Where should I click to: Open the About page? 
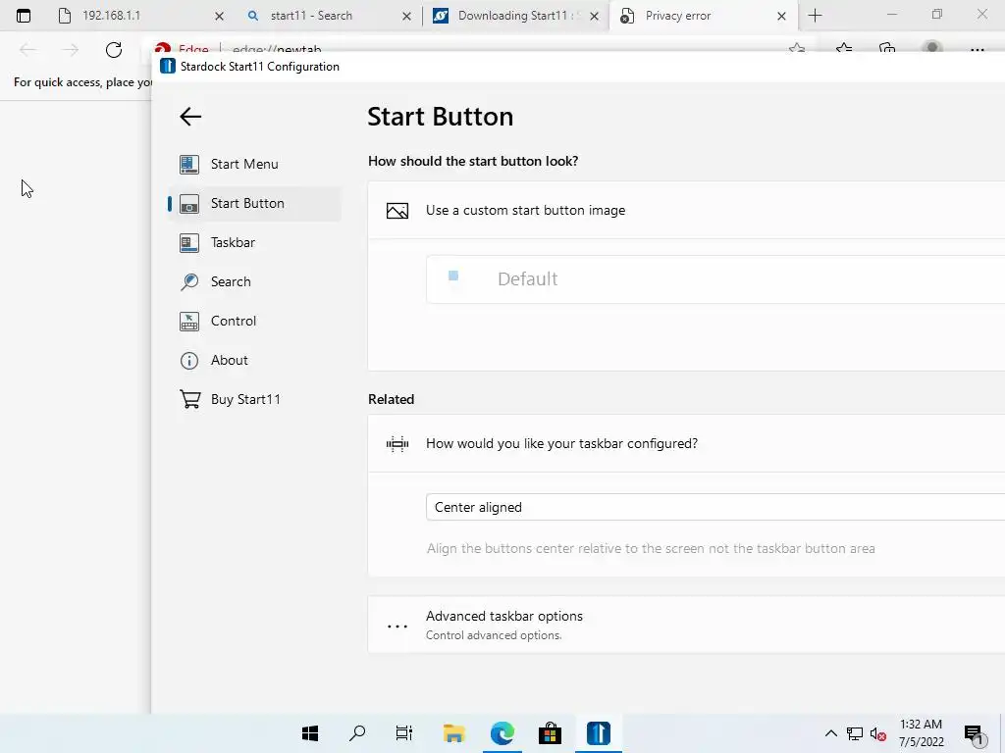[x=254, y=360]
